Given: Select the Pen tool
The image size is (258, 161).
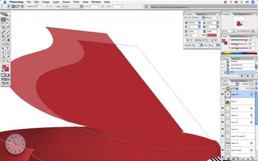Looking at the screenshot, I should pos(3,52).
